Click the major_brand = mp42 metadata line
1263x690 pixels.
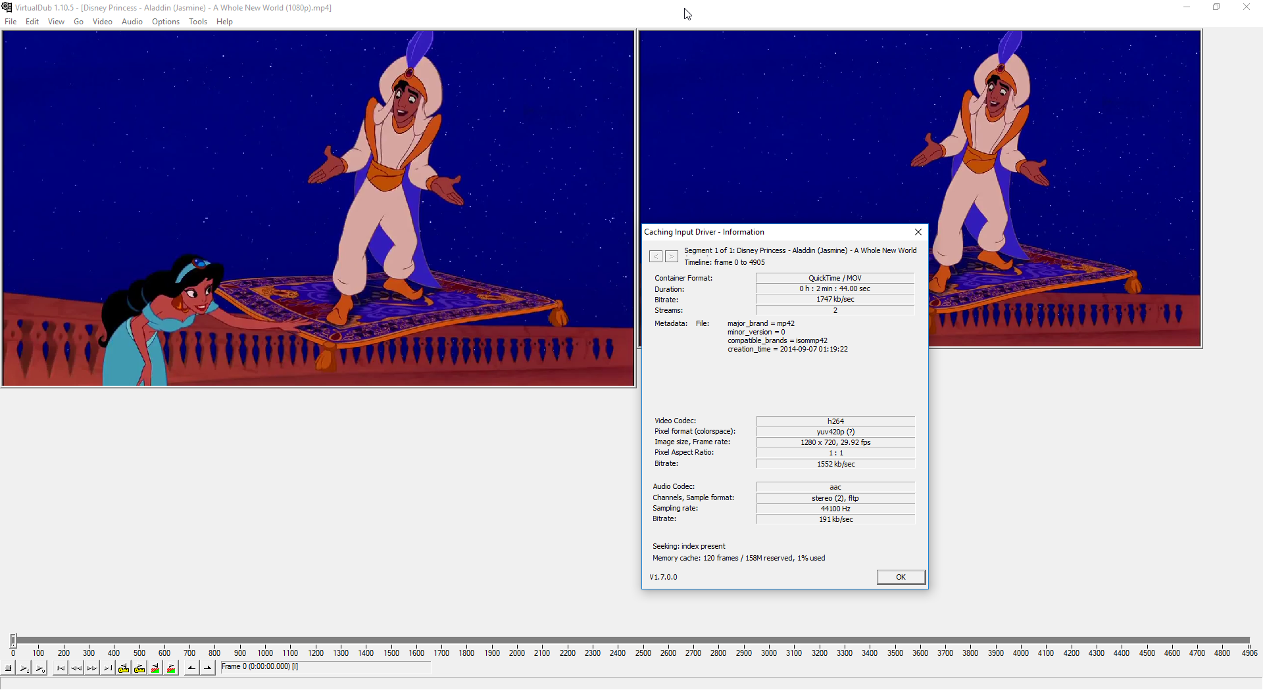[761, 323]
